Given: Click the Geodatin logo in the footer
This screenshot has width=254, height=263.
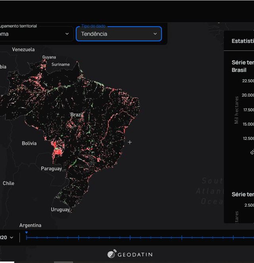Looking at the screenshot, I should [130, 254].
